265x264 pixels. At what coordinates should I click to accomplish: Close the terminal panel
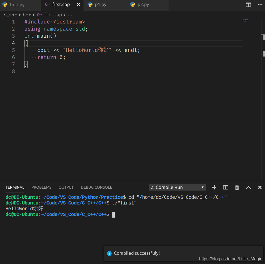[260, 187]
